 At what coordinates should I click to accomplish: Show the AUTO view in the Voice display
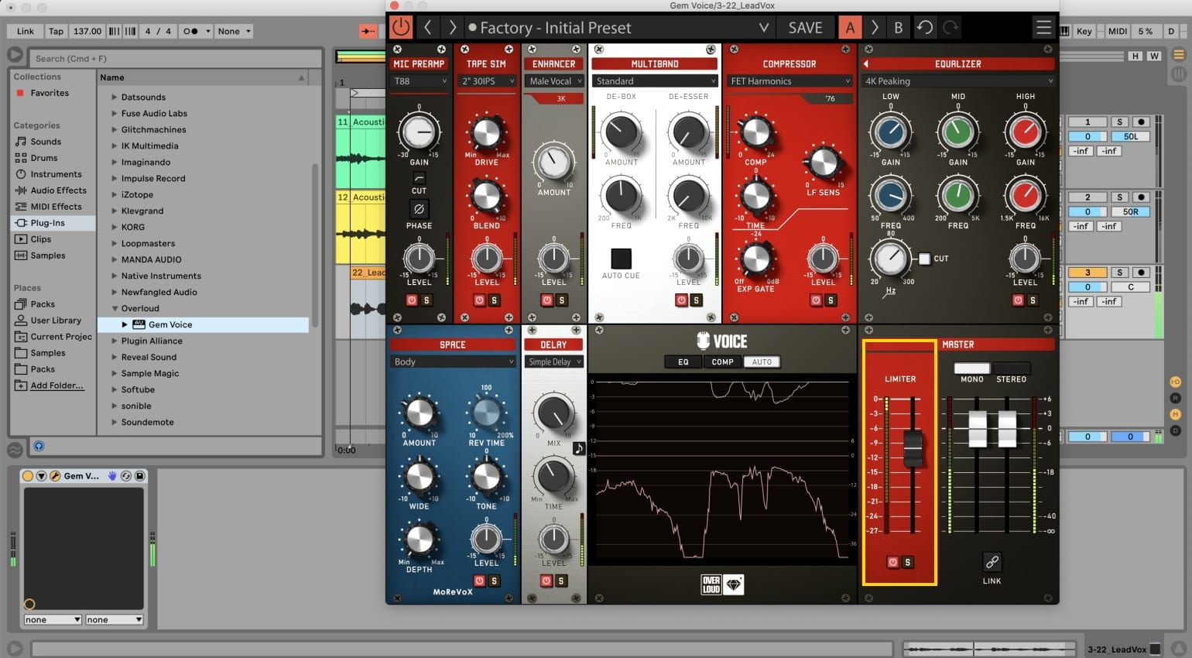[x=762, y=362]
